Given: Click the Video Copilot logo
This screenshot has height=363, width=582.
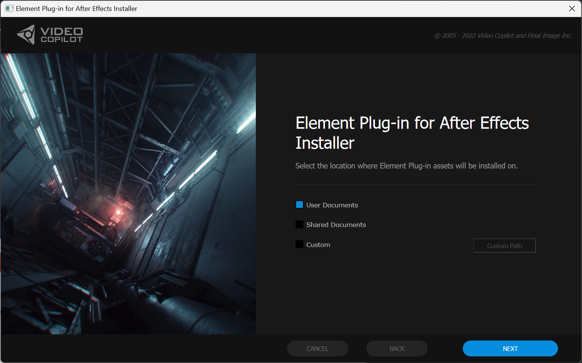Looking at the screenshot, I should tap(50, 35).
